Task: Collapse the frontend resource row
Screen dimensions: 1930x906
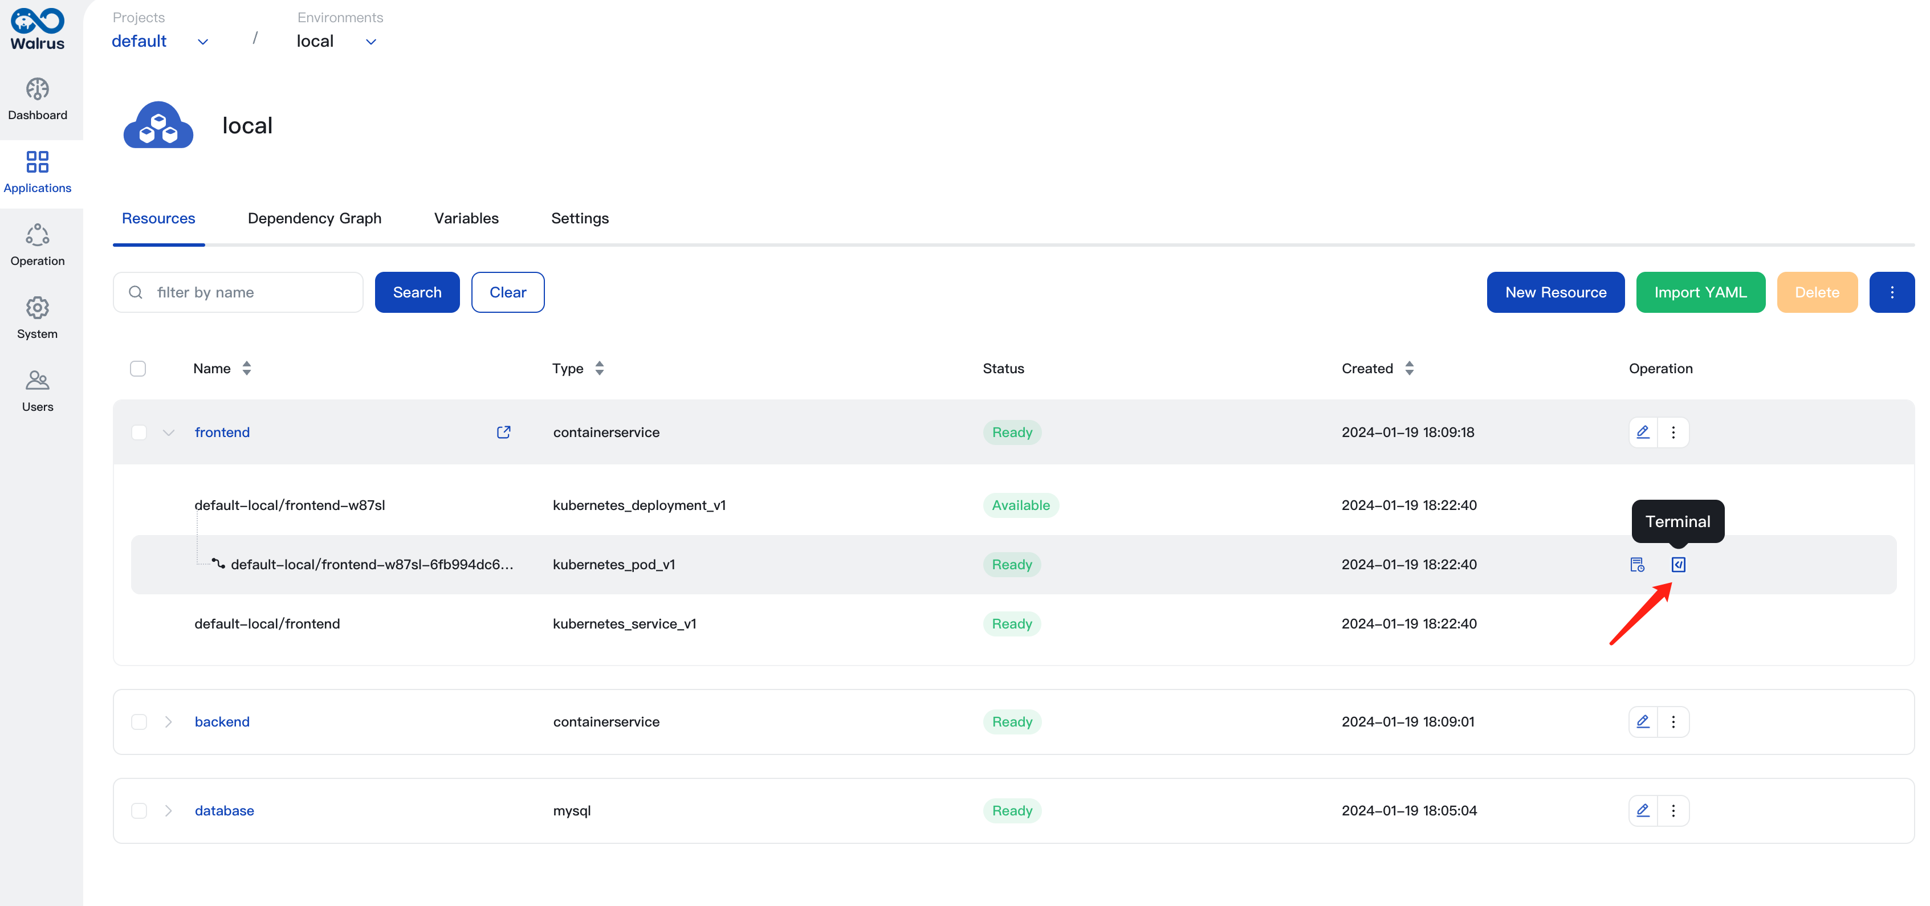Action: (169, 432)
